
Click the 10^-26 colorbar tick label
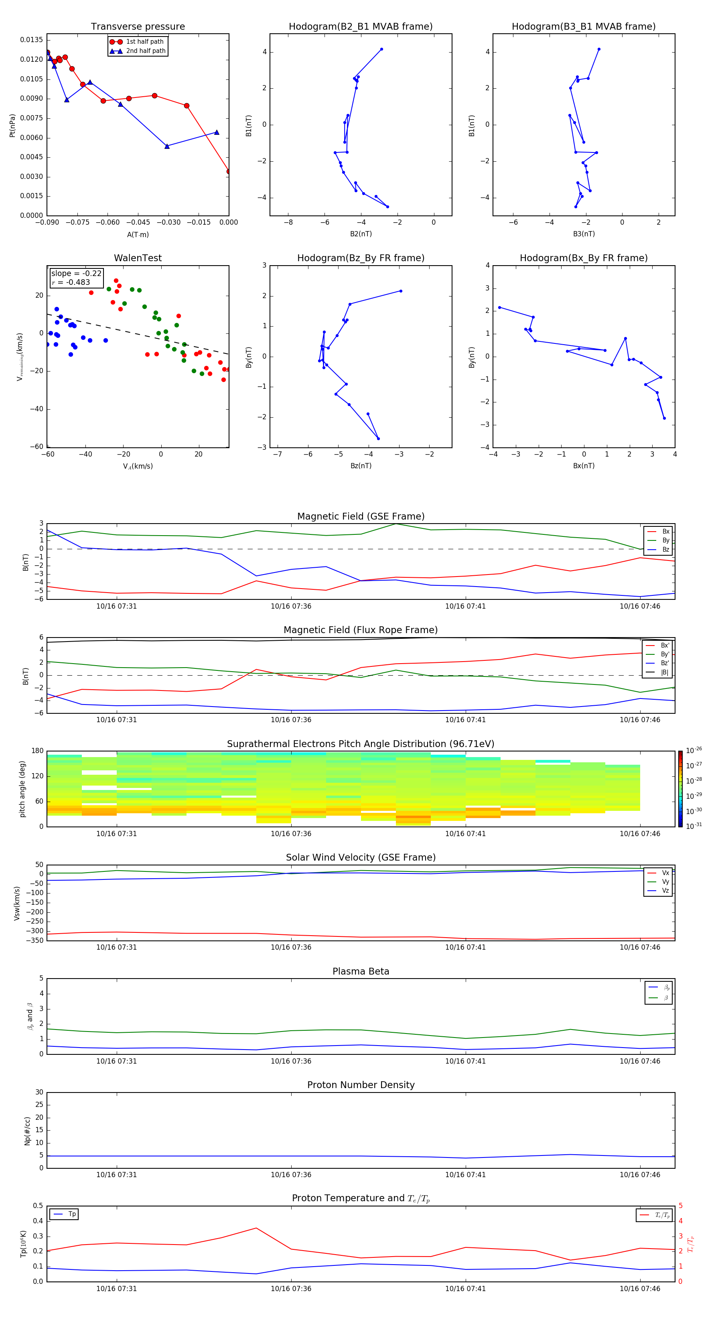click(x=694, y=750)
